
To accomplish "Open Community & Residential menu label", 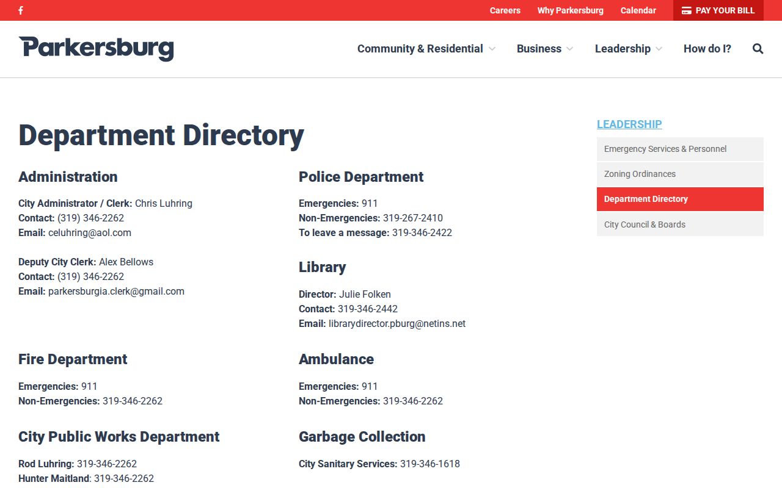I will [x=420, y=49].
